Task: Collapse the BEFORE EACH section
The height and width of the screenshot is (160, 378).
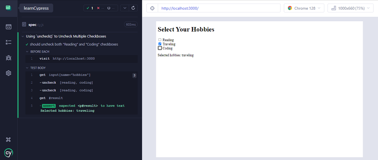Action: coord(37,52)
